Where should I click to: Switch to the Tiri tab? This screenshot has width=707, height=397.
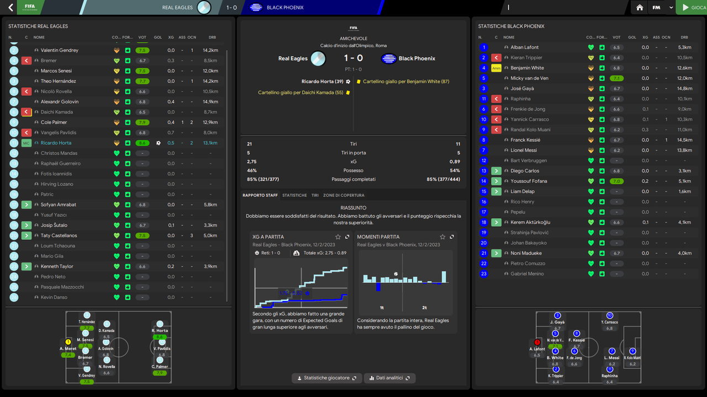(x=315, y=195)
